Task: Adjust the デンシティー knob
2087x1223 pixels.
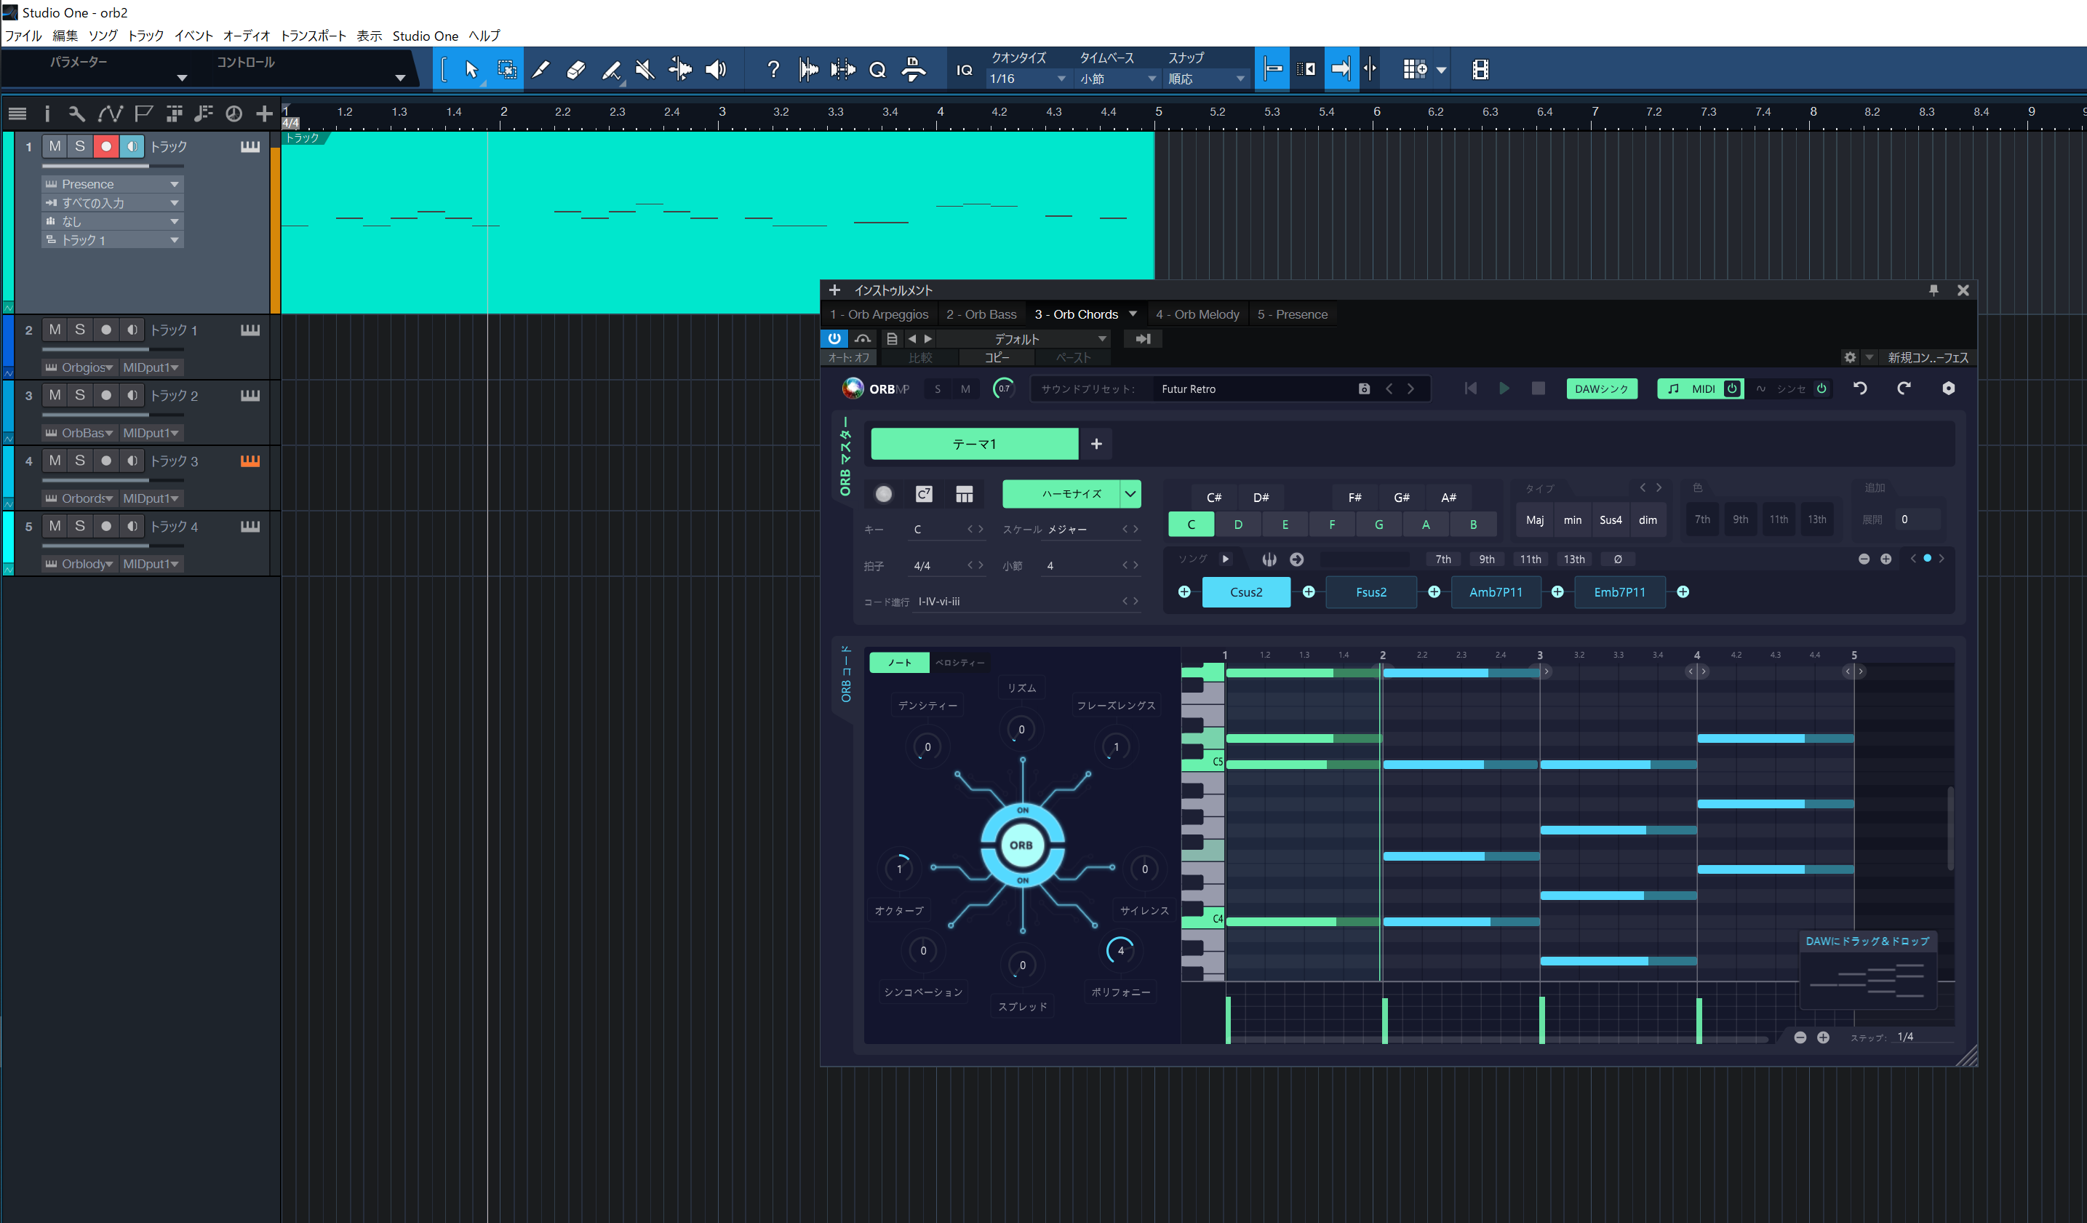Action: 927,747
